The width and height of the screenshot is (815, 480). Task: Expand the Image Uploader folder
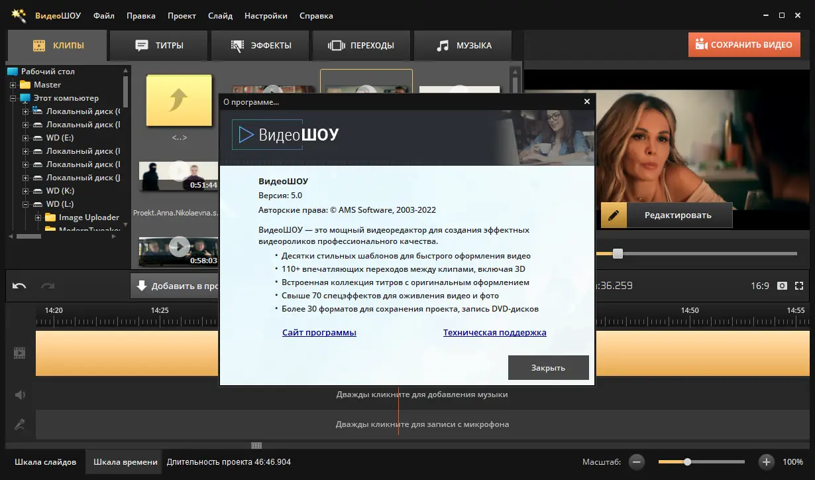pyautogui.click(x=38, y=217)
